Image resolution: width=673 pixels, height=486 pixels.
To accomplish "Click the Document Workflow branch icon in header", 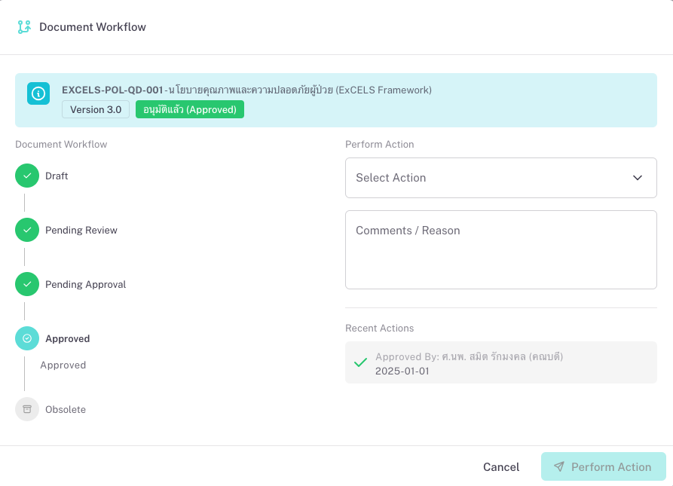I will tap(24, 27).
